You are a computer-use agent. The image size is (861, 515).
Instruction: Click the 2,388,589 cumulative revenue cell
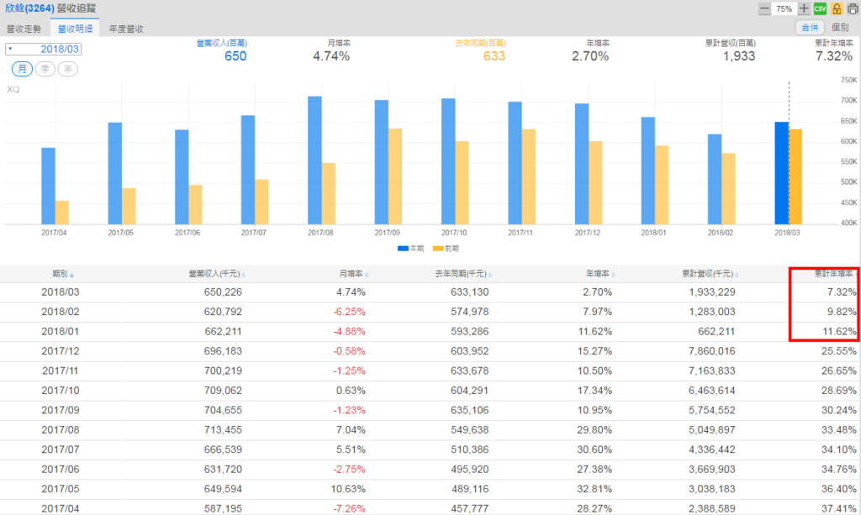pos(712,509)
